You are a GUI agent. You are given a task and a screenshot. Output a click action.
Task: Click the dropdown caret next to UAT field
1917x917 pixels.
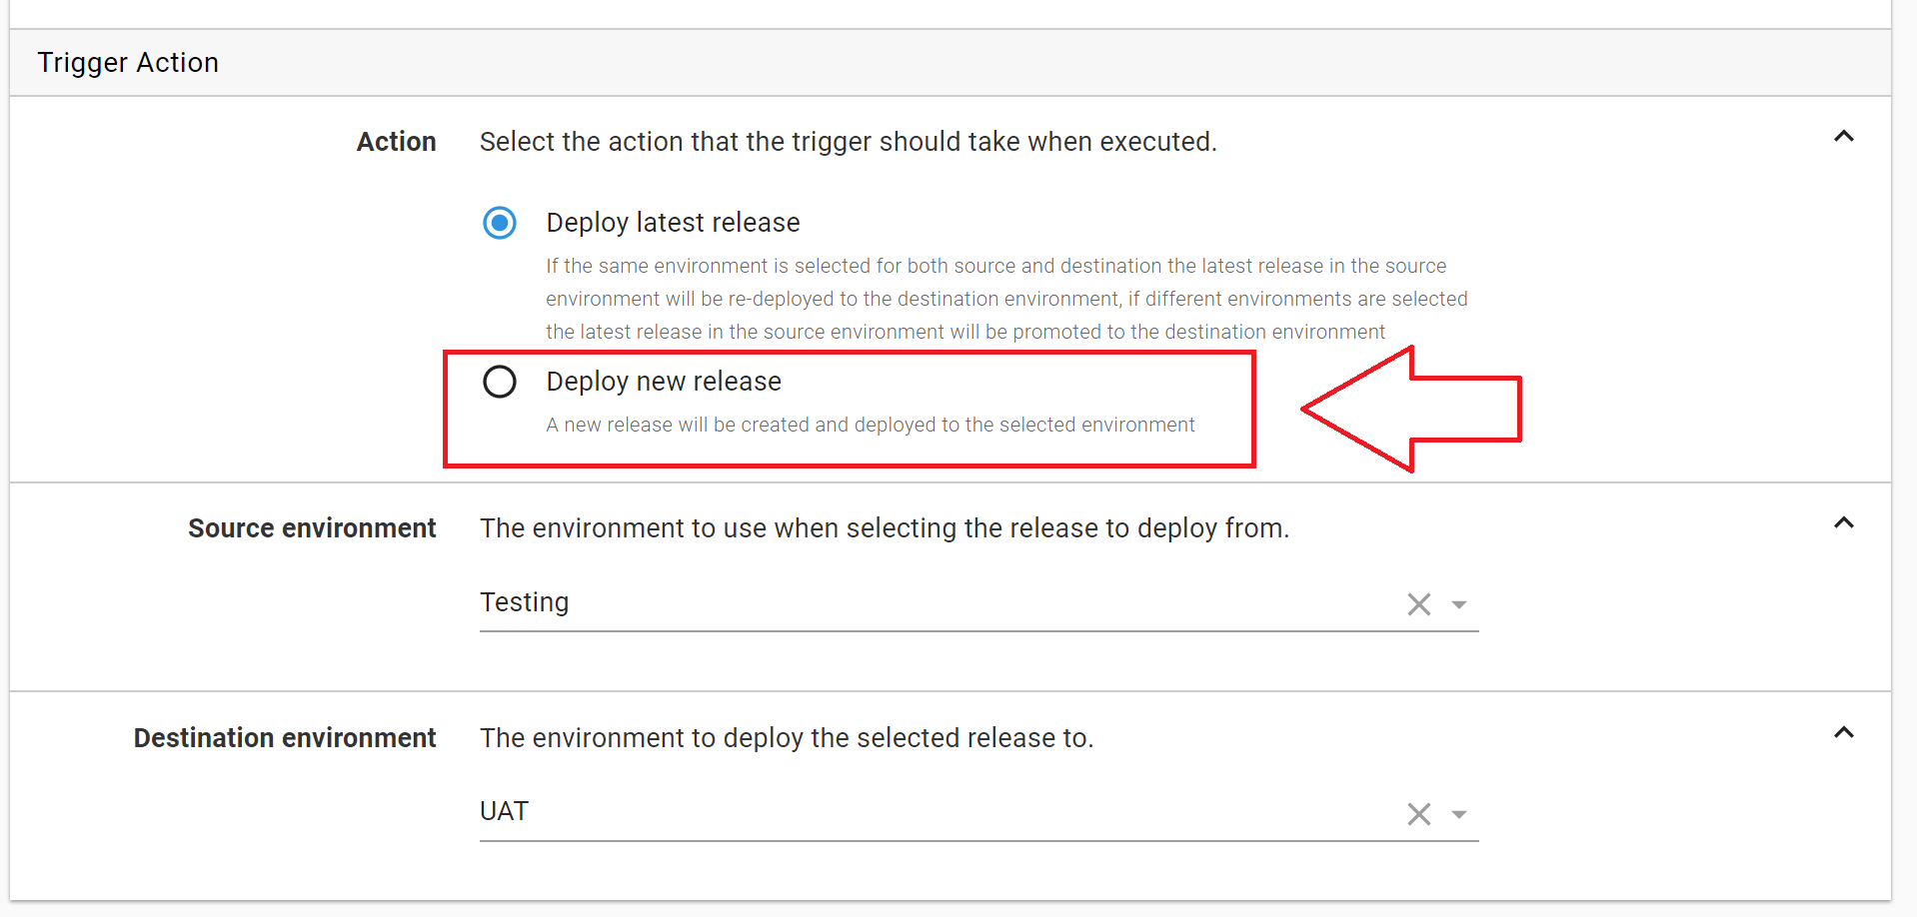pos(1460,815)
